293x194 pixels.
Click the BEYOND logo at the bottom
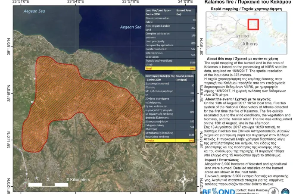click(219, 191)
